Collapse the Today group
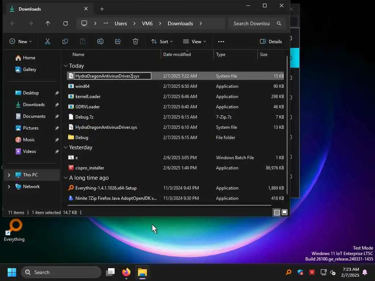 [x=66, y=66]
